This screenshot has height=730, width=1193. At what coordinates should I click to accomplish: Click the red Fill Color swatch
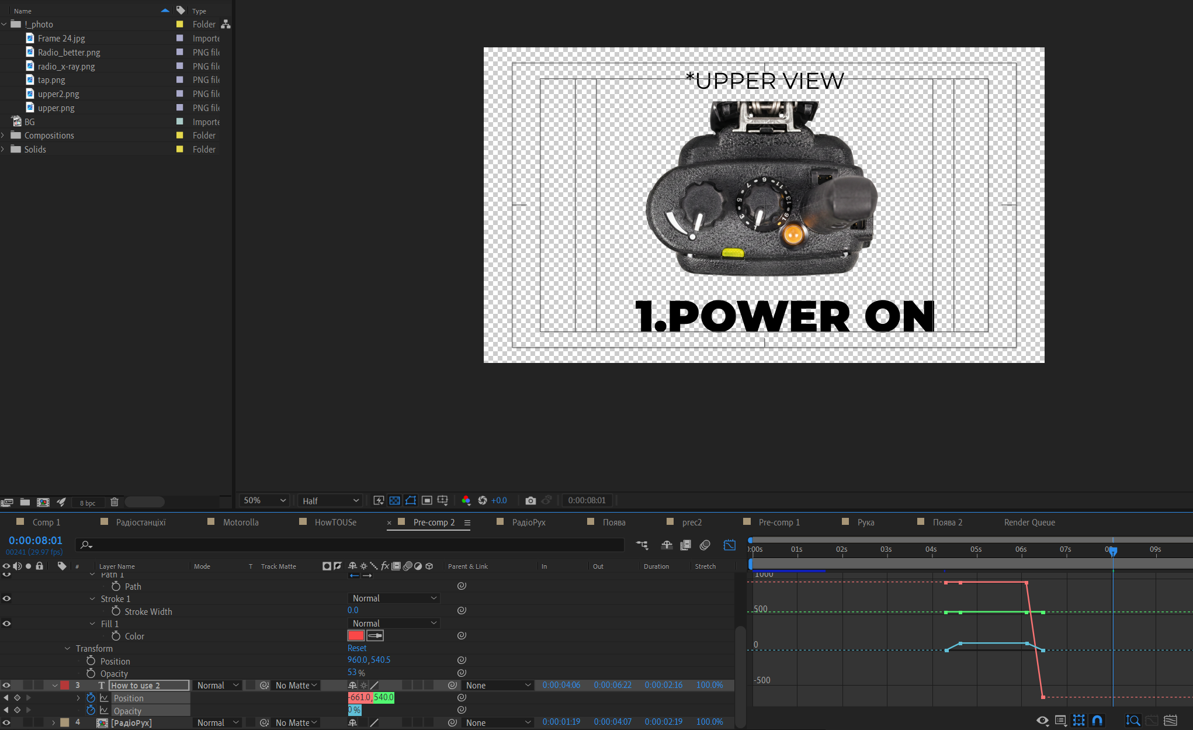click(356, 635)
